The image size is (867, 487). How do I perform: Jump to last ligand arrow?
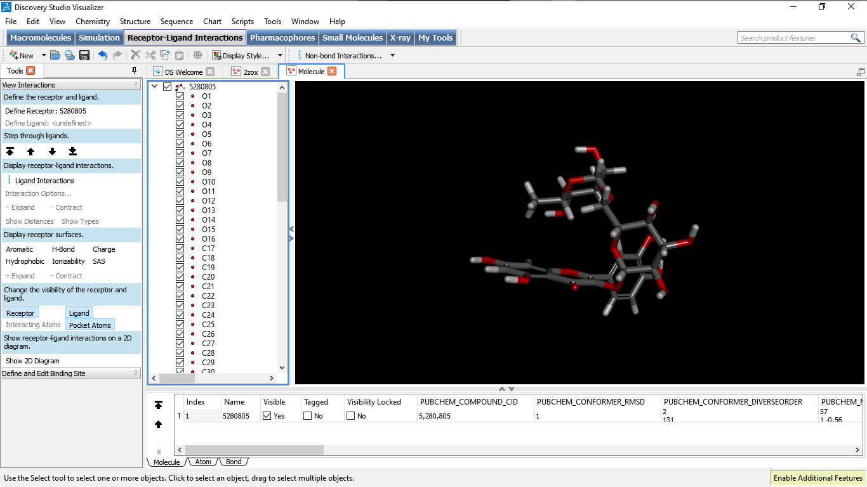click(73, 151)
